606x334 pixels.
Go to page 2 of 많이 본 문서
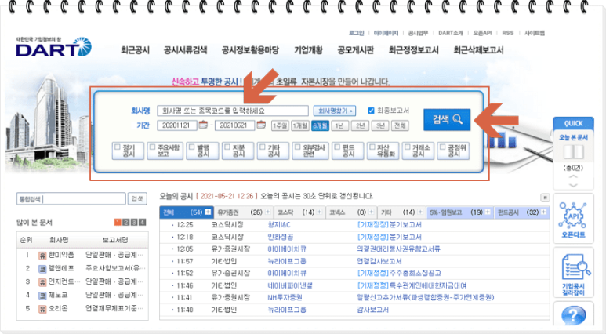pos(124,223)
